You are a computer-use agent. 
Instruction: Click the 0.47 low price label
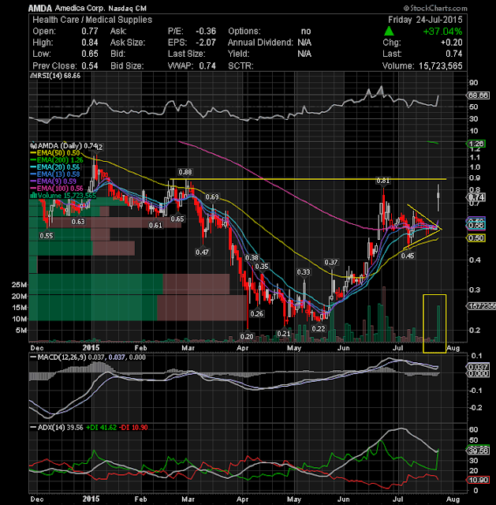click(202, 252)
